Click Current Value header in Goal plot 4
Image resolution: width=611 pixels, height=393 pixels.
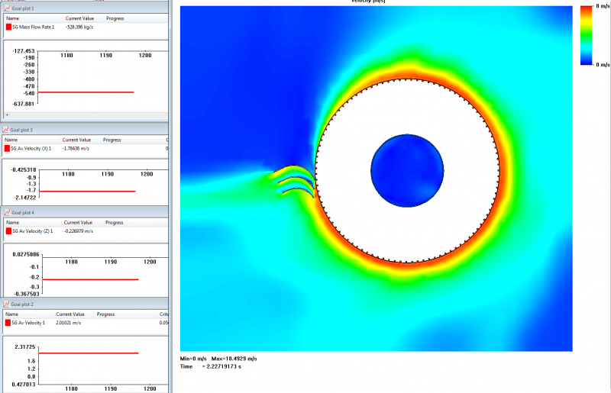point(79,222)
